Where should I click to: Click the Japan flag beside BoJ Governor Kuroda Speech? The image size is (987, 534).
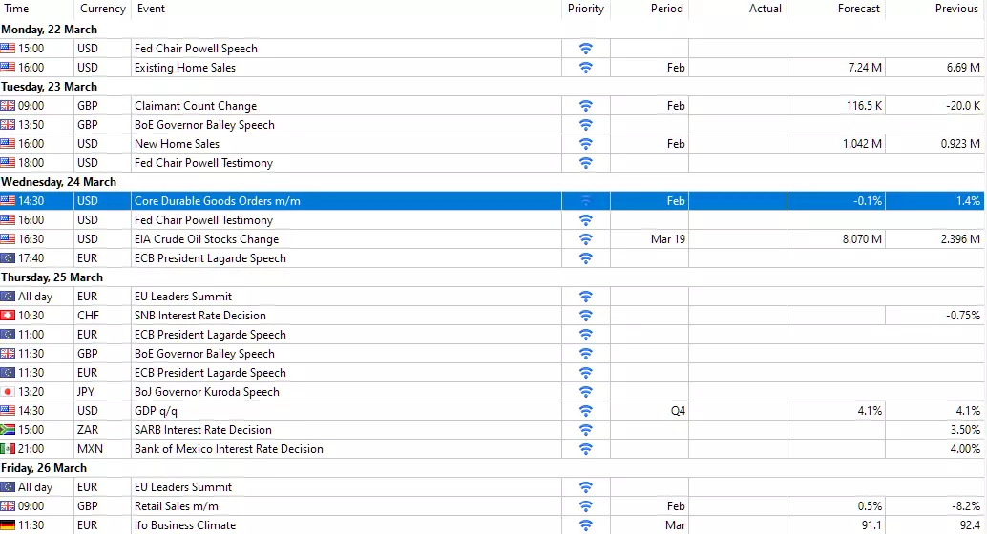click(x=8, y=391)
